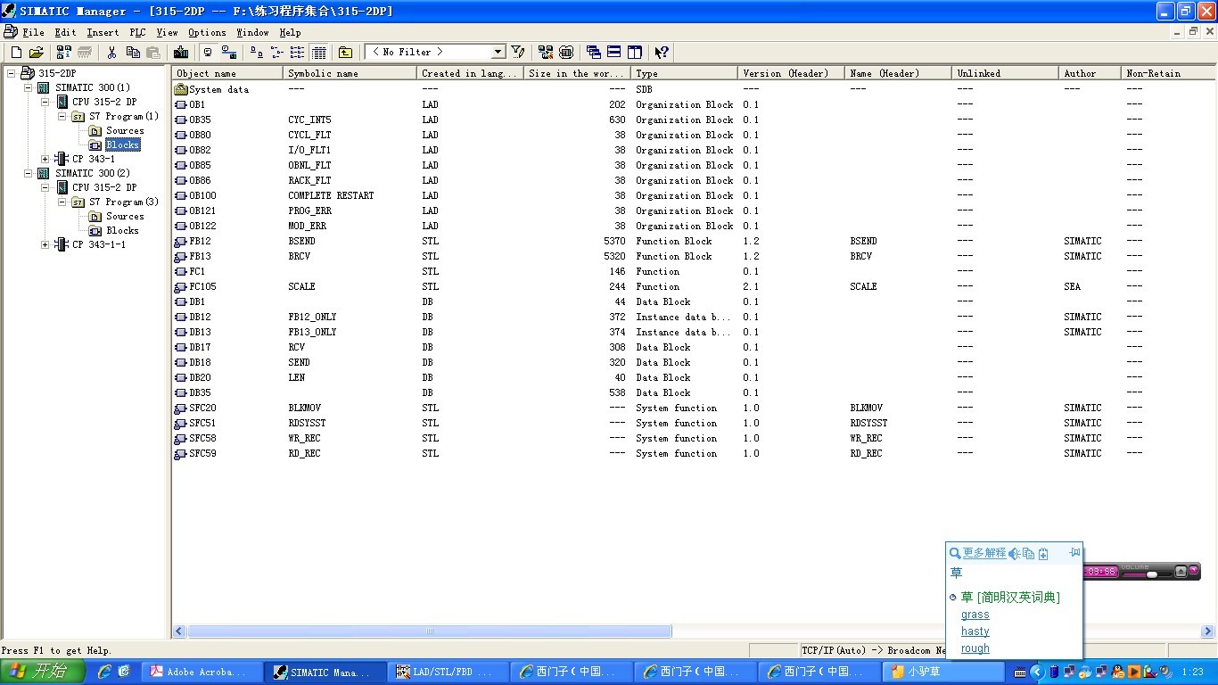Open the File menu

coord(33,32)
